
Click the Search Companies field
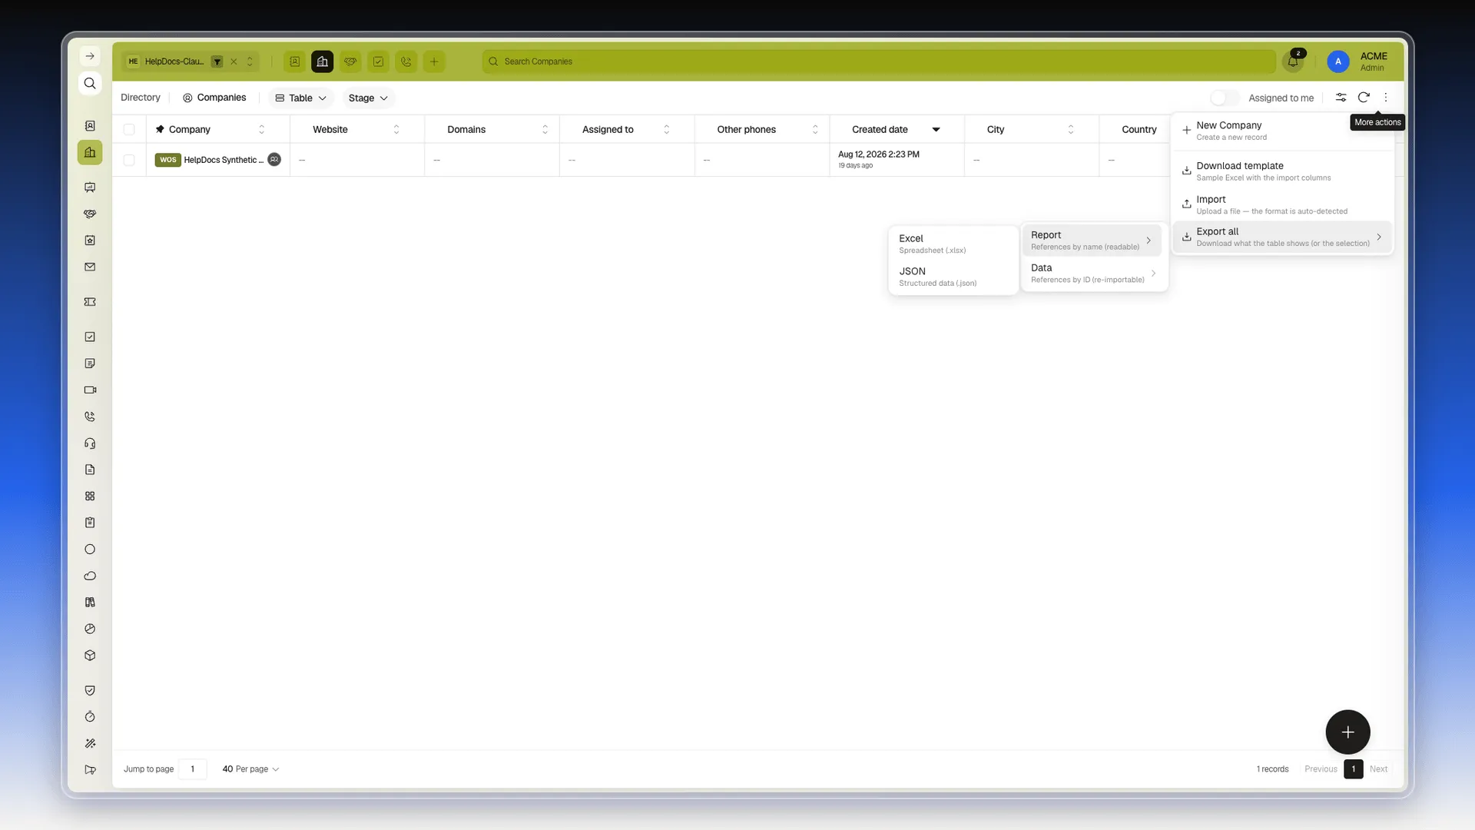coord(879,61)
